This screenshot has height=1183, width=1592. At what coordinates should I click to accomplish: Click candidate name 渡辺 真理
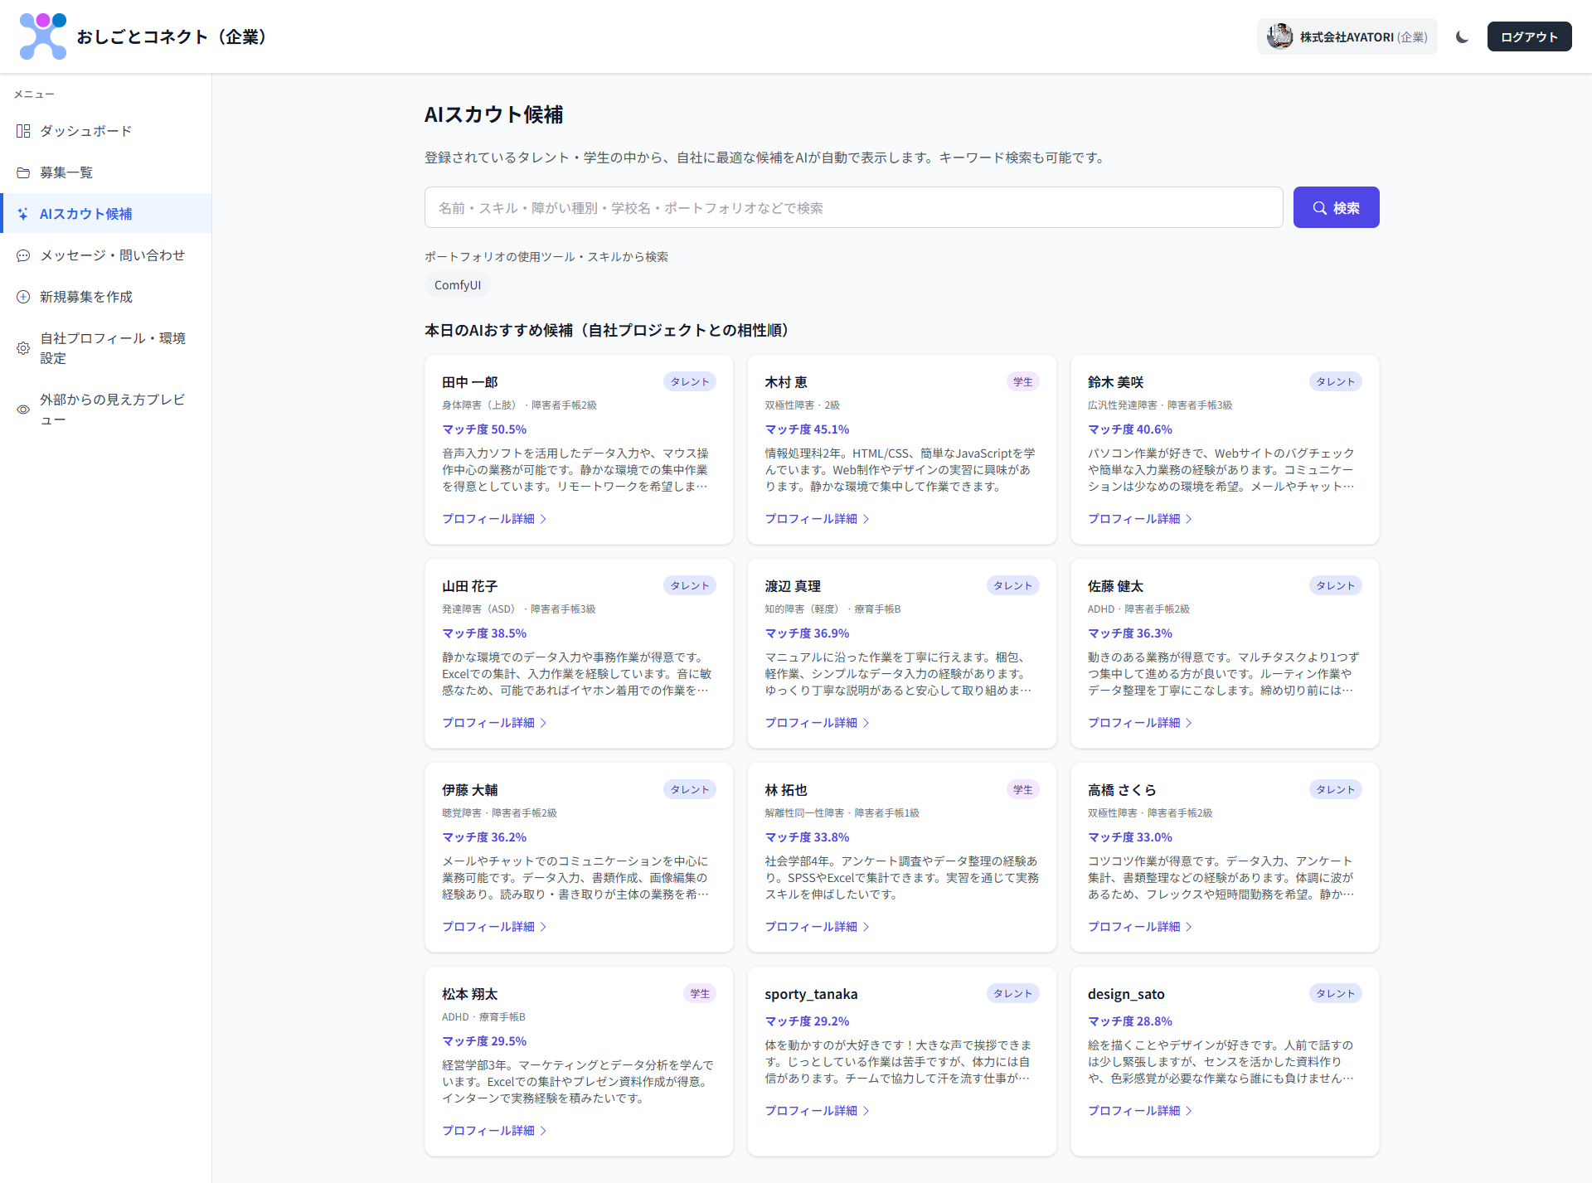tap(793, 586)
